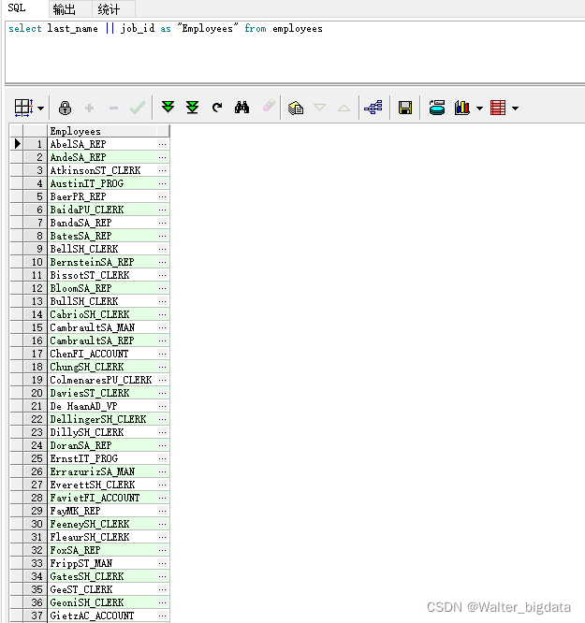Viewport: 585px width, 623px height.
Task: Click the previous record up-triangle icon
Action: (344, 108)
